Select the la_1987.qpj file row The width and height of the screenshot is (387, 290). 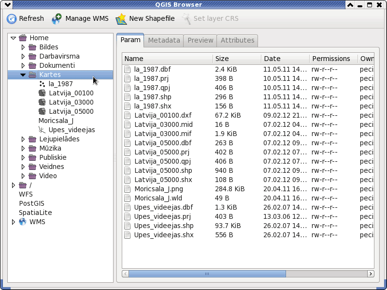[x=248, y=88]
